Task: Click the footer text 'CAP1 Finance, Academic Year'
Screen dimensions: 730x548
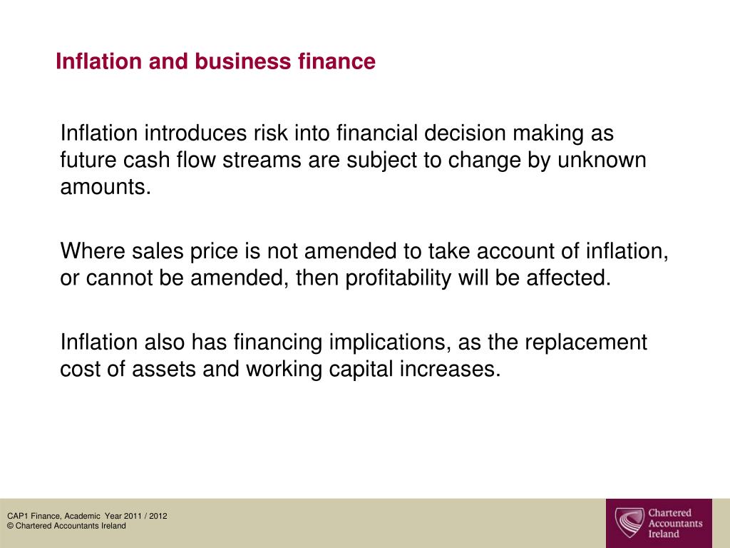Action: click(65, 516)
